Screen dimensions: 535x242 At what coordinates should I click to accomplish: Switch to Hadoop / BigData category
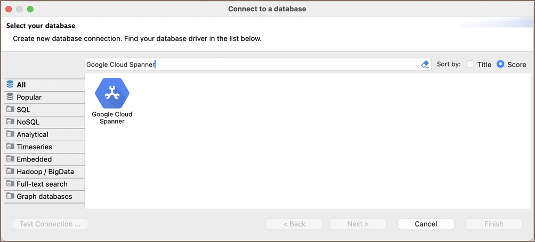[x=45, y=172]
